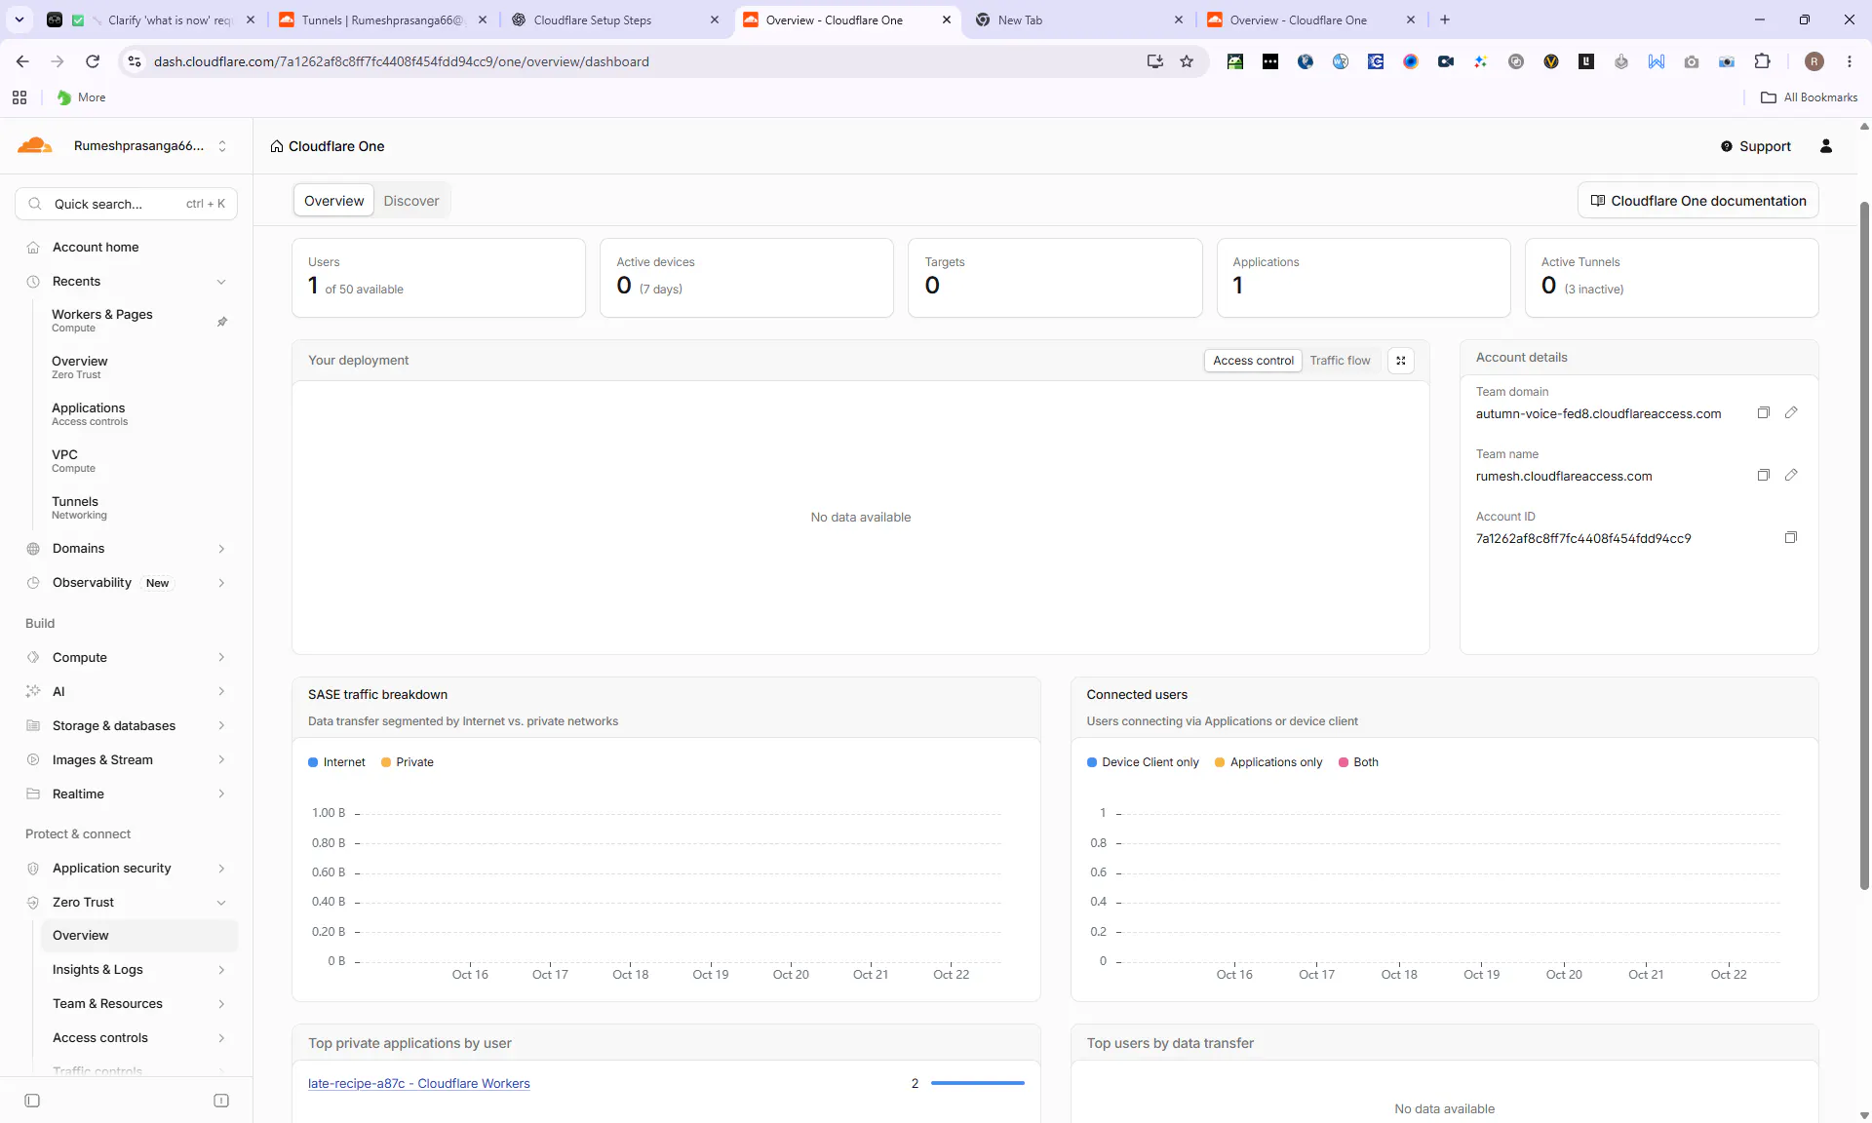Copy the team name value
1872x1123 pixels.
point(1763,476)
